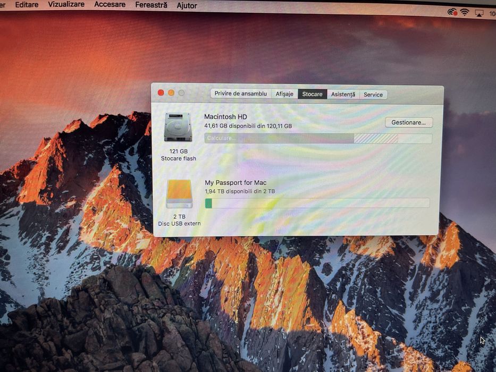Open the Fereastră menu

coord(151,5)
